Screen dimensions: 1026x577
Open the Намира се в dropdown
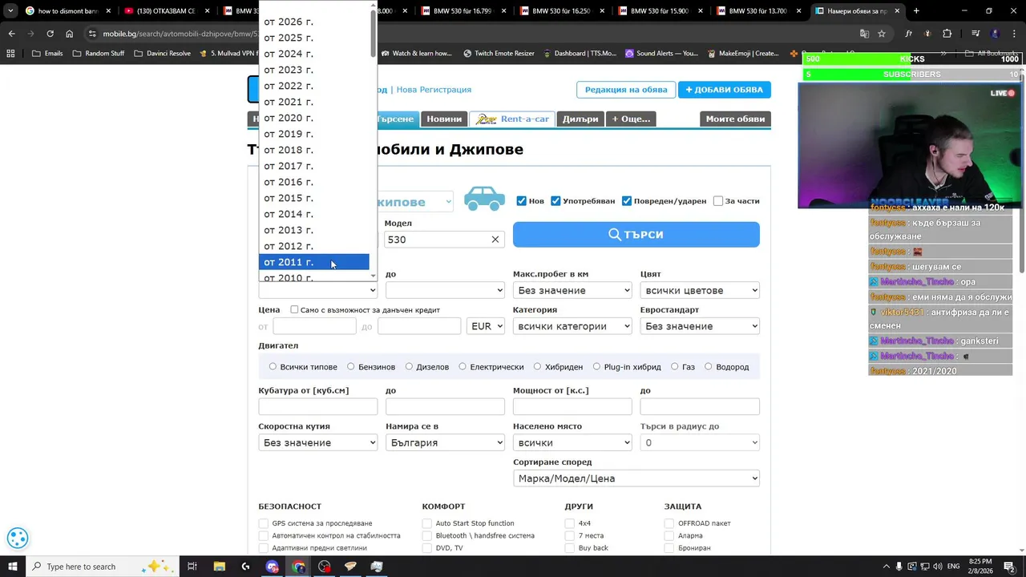click(445, 442)
